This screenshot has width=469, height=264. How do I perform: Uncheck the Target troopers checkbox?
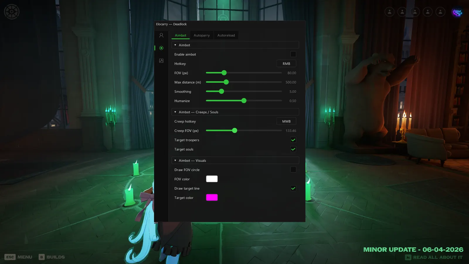pyautogui.click(x=293, y=140)
